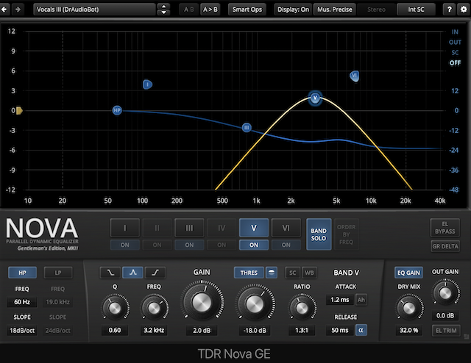The width and height of the screenshot is (471, 363).
Task: Click the alpha release mode icon
Action: point(361,330)
